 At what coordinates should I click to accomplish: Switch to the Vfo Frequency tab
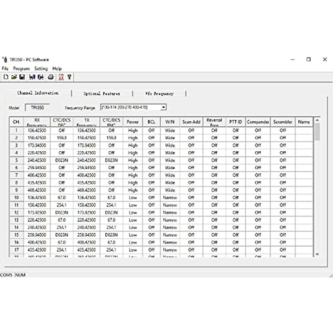[x=159, y=94]
